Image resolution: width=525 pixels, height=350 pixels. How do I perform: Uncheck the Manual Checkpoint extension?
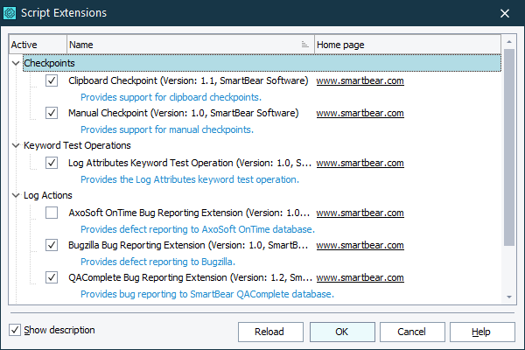coord(52,113)
